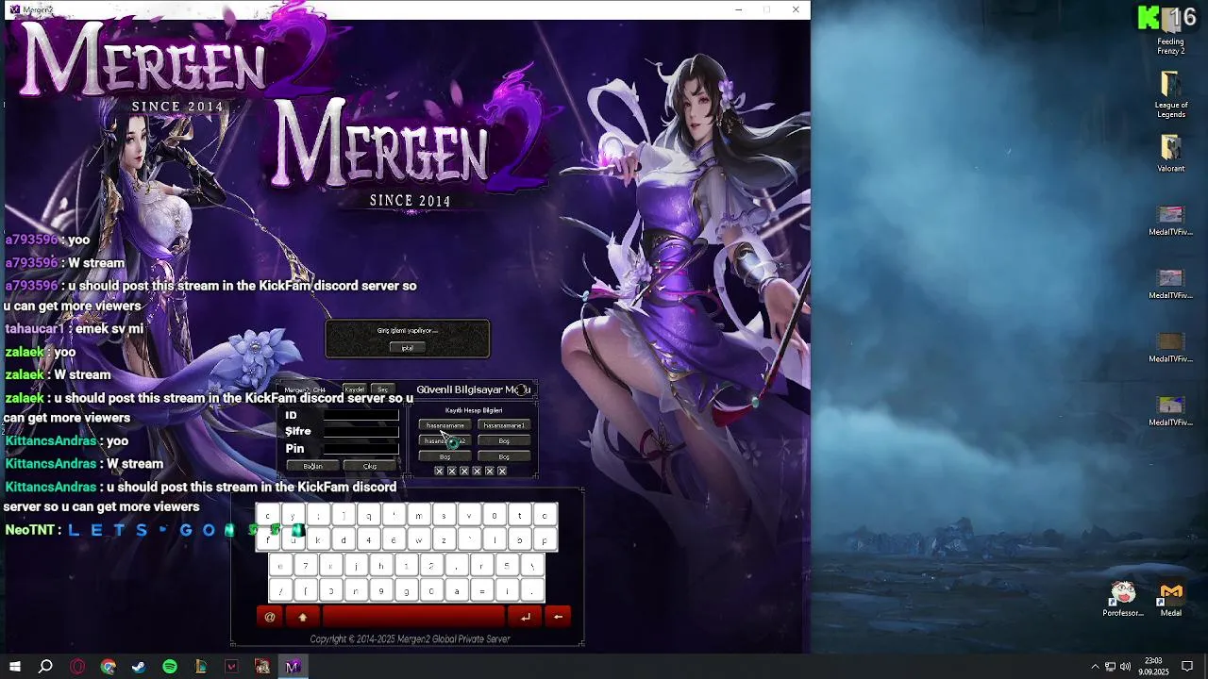1208x679 pixels.
Task: Tap the q key on virtual keyboard
Action: (369, 516)
